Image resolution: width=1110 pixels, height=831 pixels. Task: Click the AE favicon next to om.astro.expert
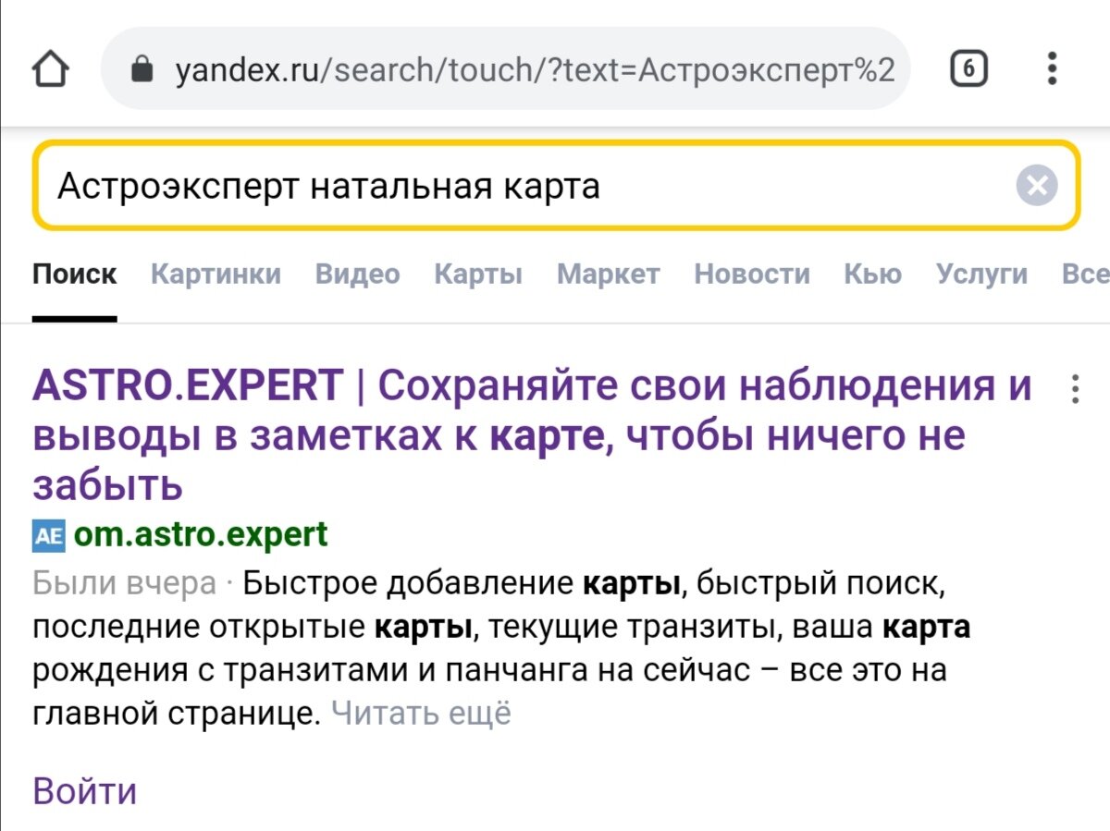(48, 535)
